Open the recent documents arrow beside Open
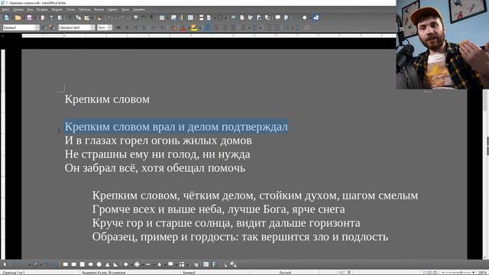The width and height of the screenshot is (489, 275). pos(24,18)
